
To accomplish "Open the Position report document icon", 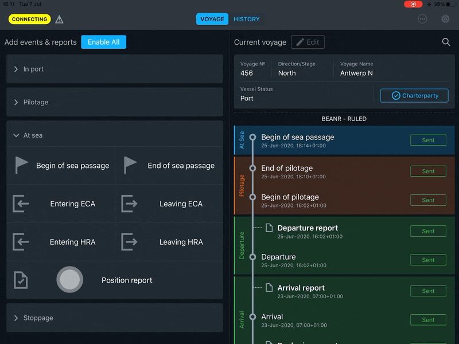I will coord(21,280).
